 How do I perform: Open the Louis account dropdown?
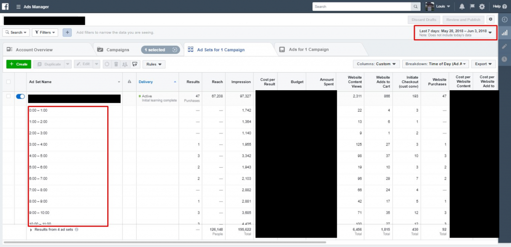pos(443,6)
